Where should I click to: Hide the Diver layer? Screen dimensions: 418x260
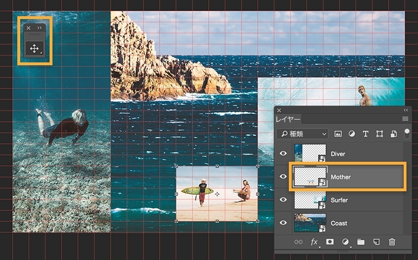click(283, 153)
